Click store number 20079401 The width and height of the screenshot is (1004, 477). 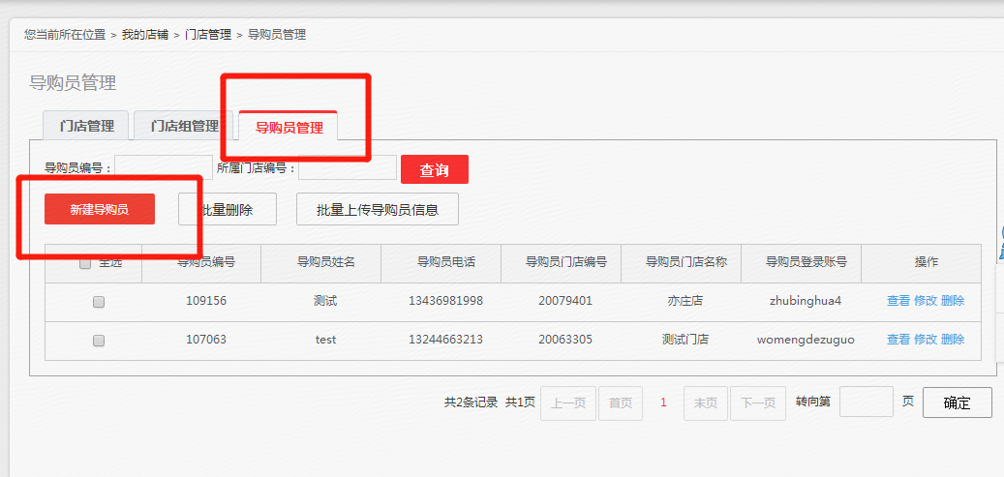tap(565, 301)
